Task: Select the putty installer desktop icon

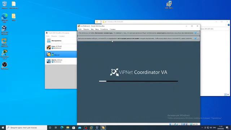Action: click(x=169, y=5)
